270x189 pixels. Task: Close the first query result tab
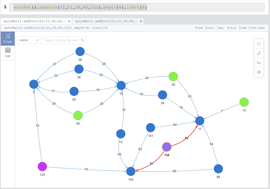(x=69, y=21)
